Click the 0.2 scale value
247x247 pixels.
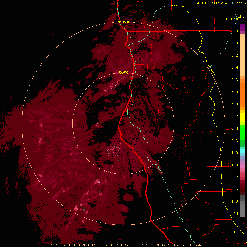click(x=235, y=177)
